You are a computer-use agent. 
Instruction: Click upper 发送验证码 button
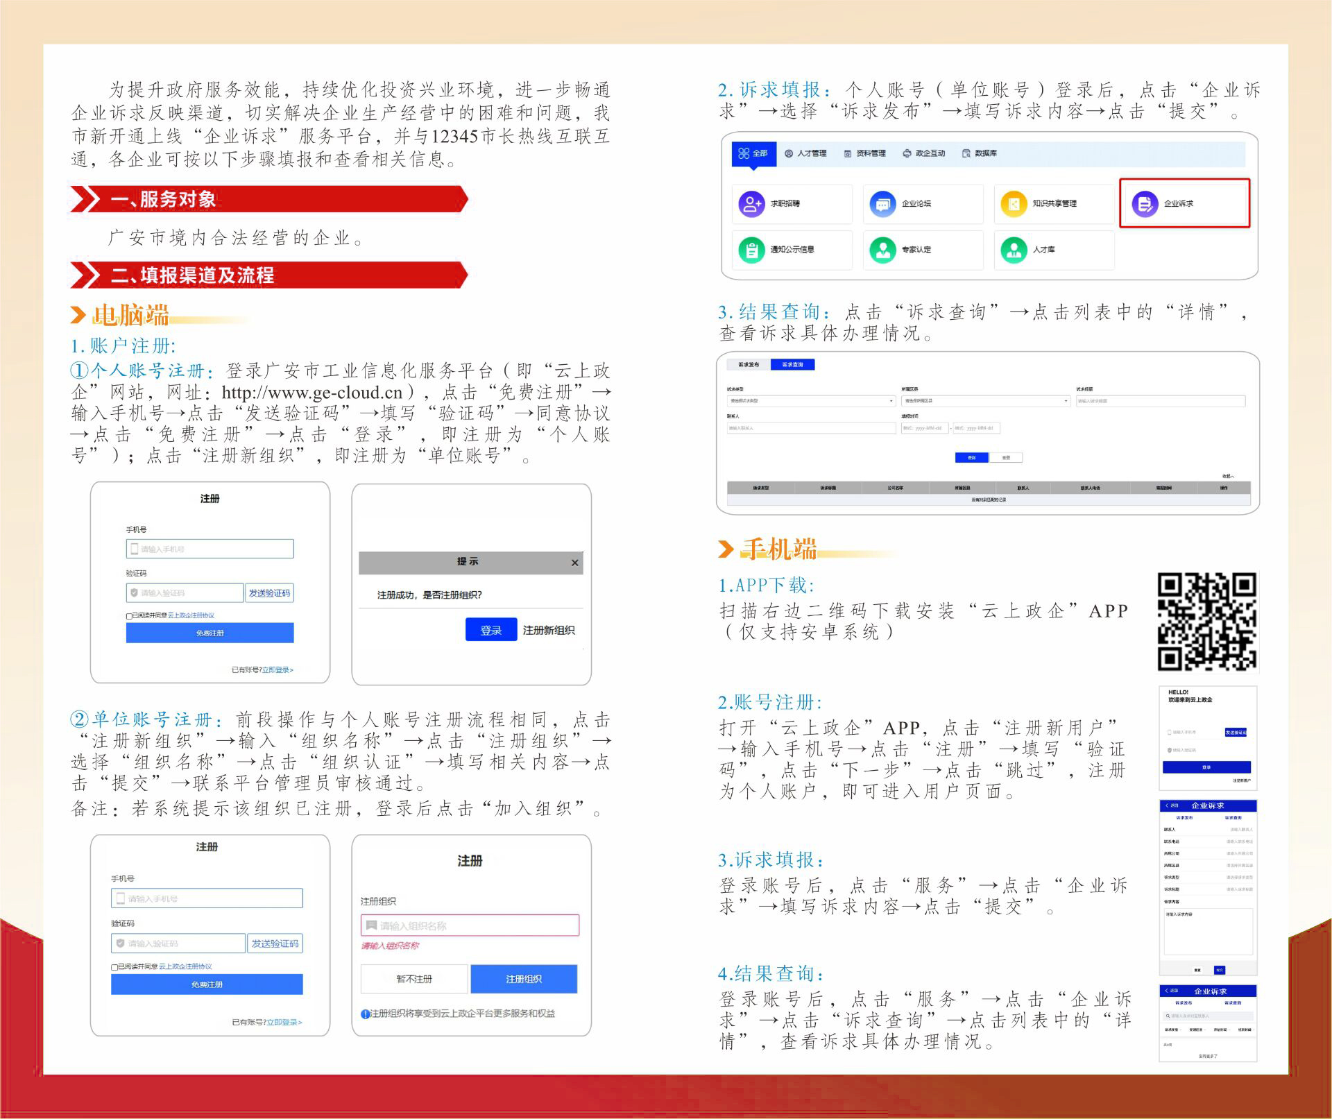click(269, 593)
